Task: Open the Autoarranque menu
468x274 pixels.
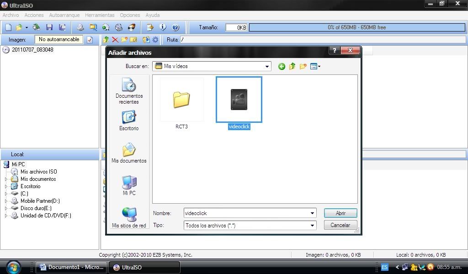Action: coord(64,15)
